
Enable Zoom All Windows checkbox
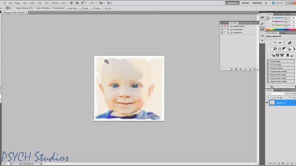tap(35, 8)
